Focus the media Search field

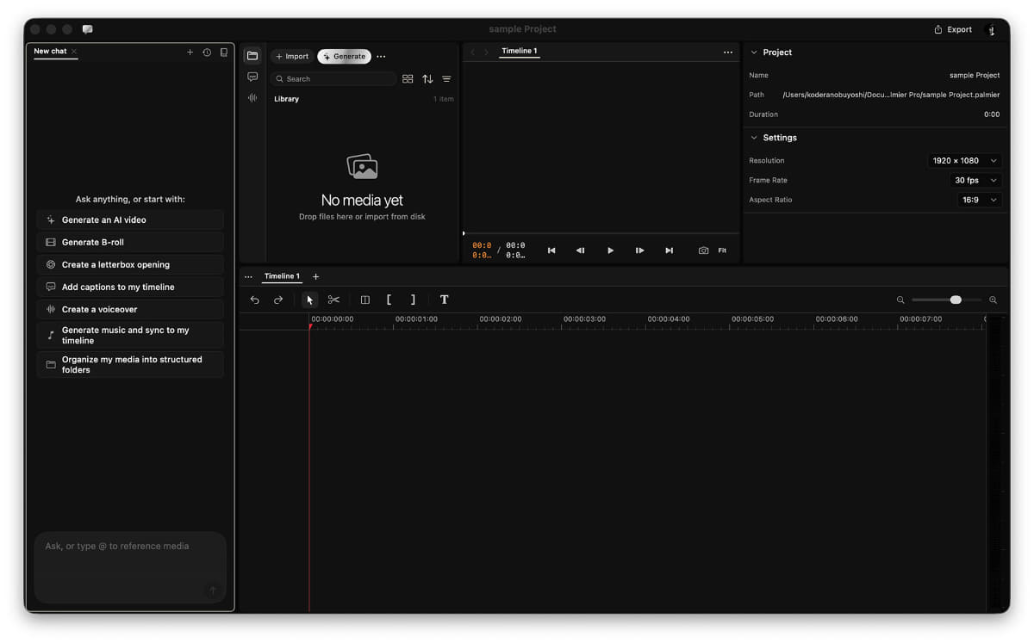[x=334, y=79]
